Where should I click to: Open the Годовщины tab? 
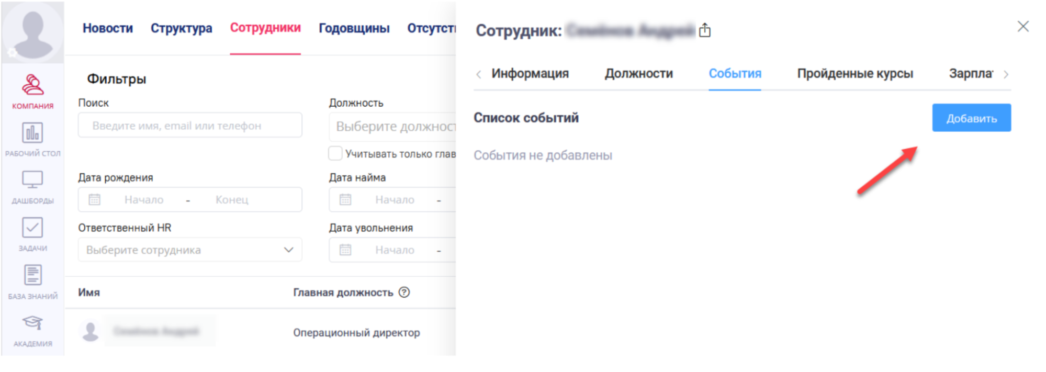click(354, 28)
